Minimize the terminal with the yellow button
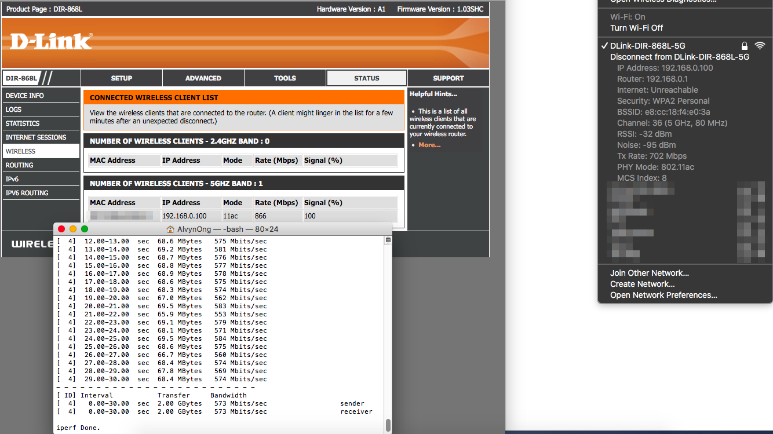 click(73, 229)
